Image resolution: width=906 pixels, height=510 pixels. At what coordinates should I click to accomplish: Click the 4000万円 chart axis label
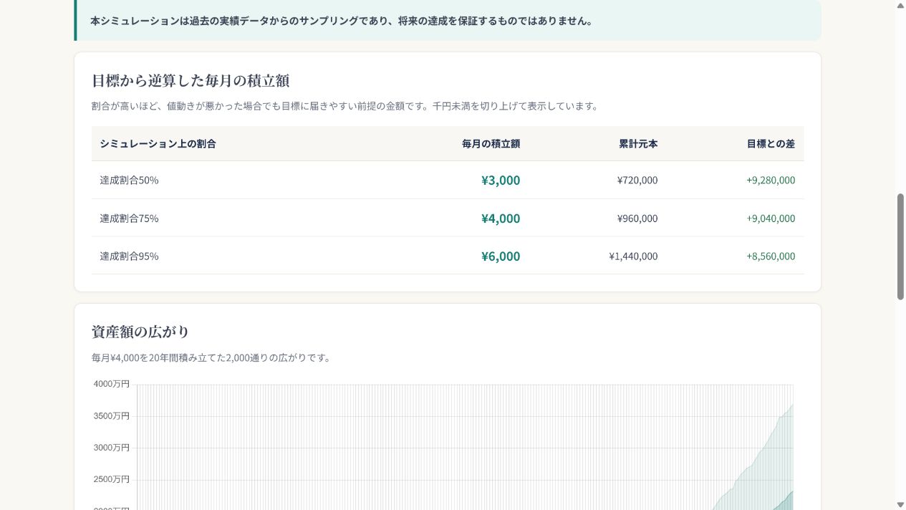111,384
